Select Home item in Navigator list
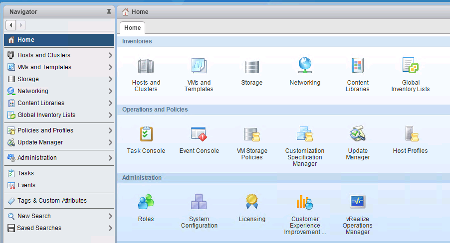 point(26,40)
